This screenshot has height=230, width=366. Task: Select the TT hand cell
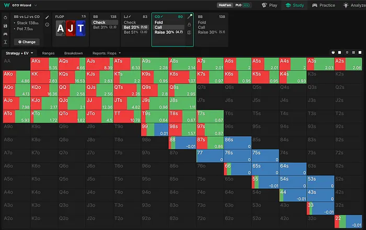[x=127, y=117]
